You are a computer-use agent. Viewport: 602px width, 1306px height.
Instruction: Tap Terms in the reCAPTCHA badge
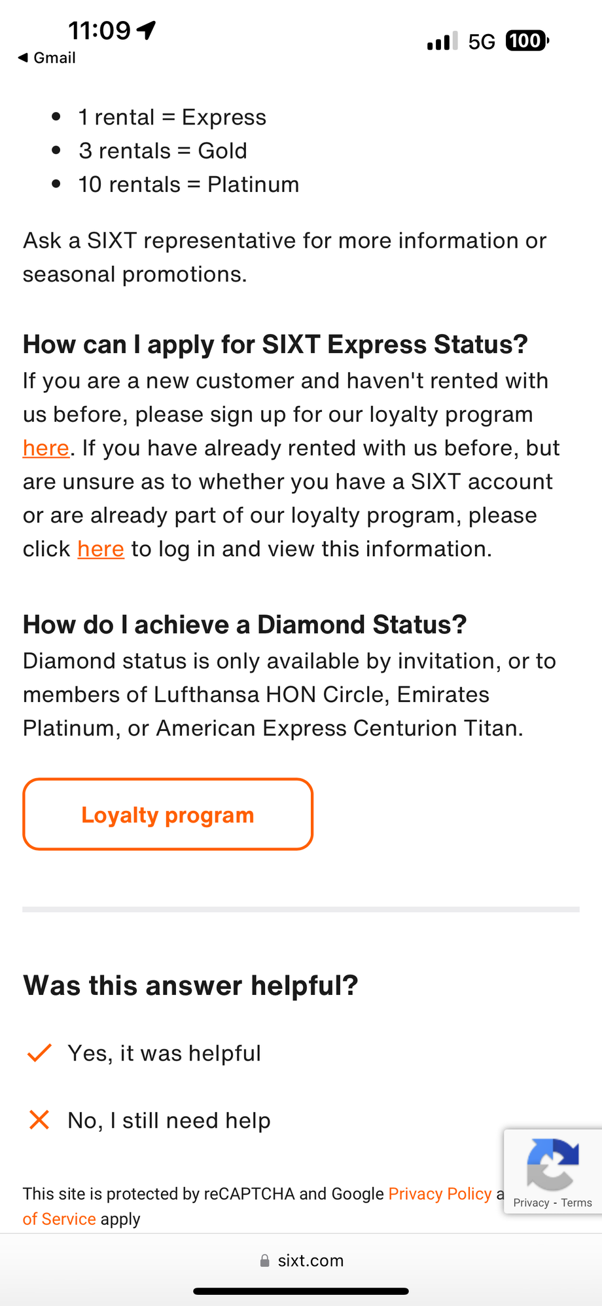click(576, 1203)
